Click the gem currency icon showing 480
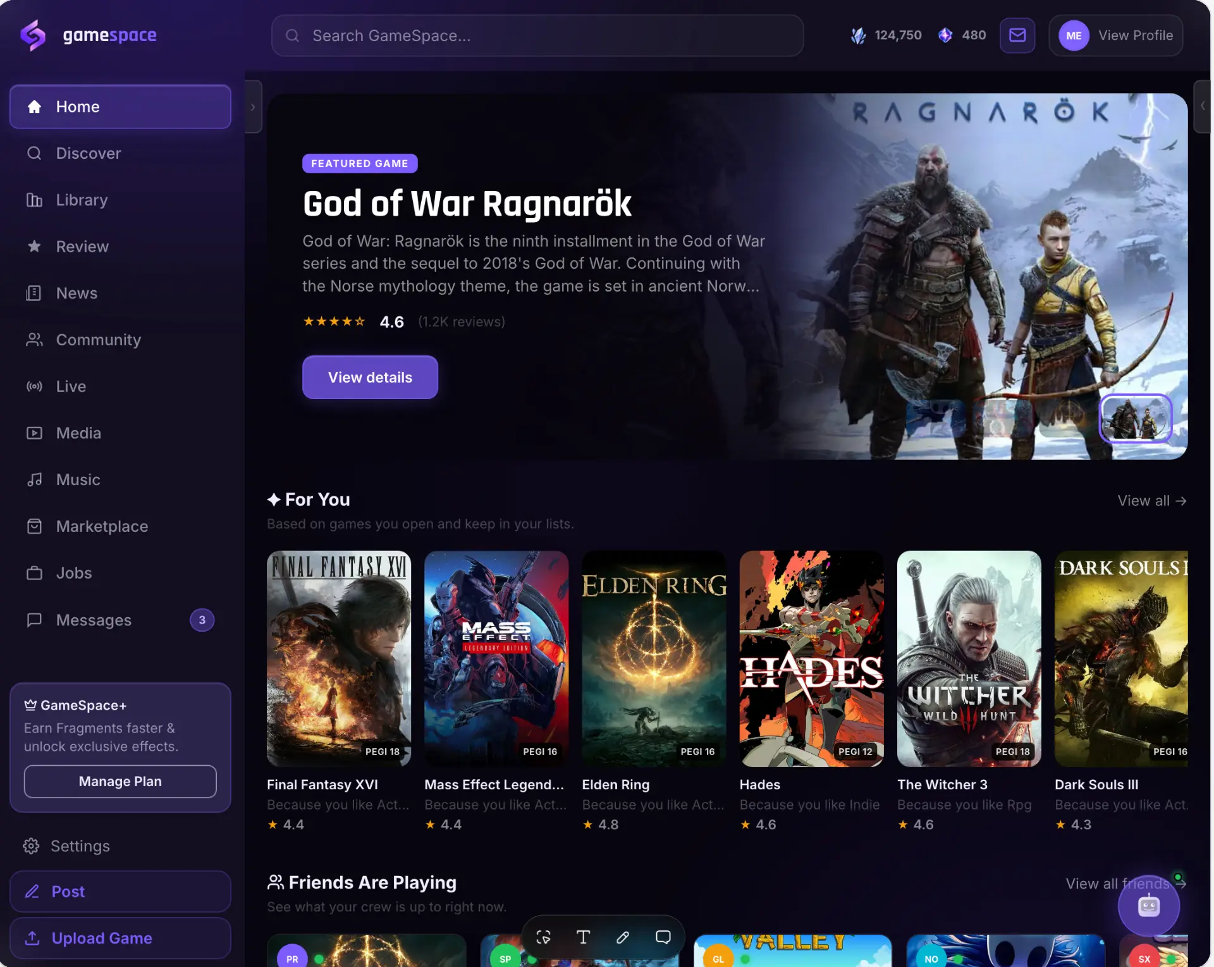Screen dimensions: 1214x967 pos(945,35)
